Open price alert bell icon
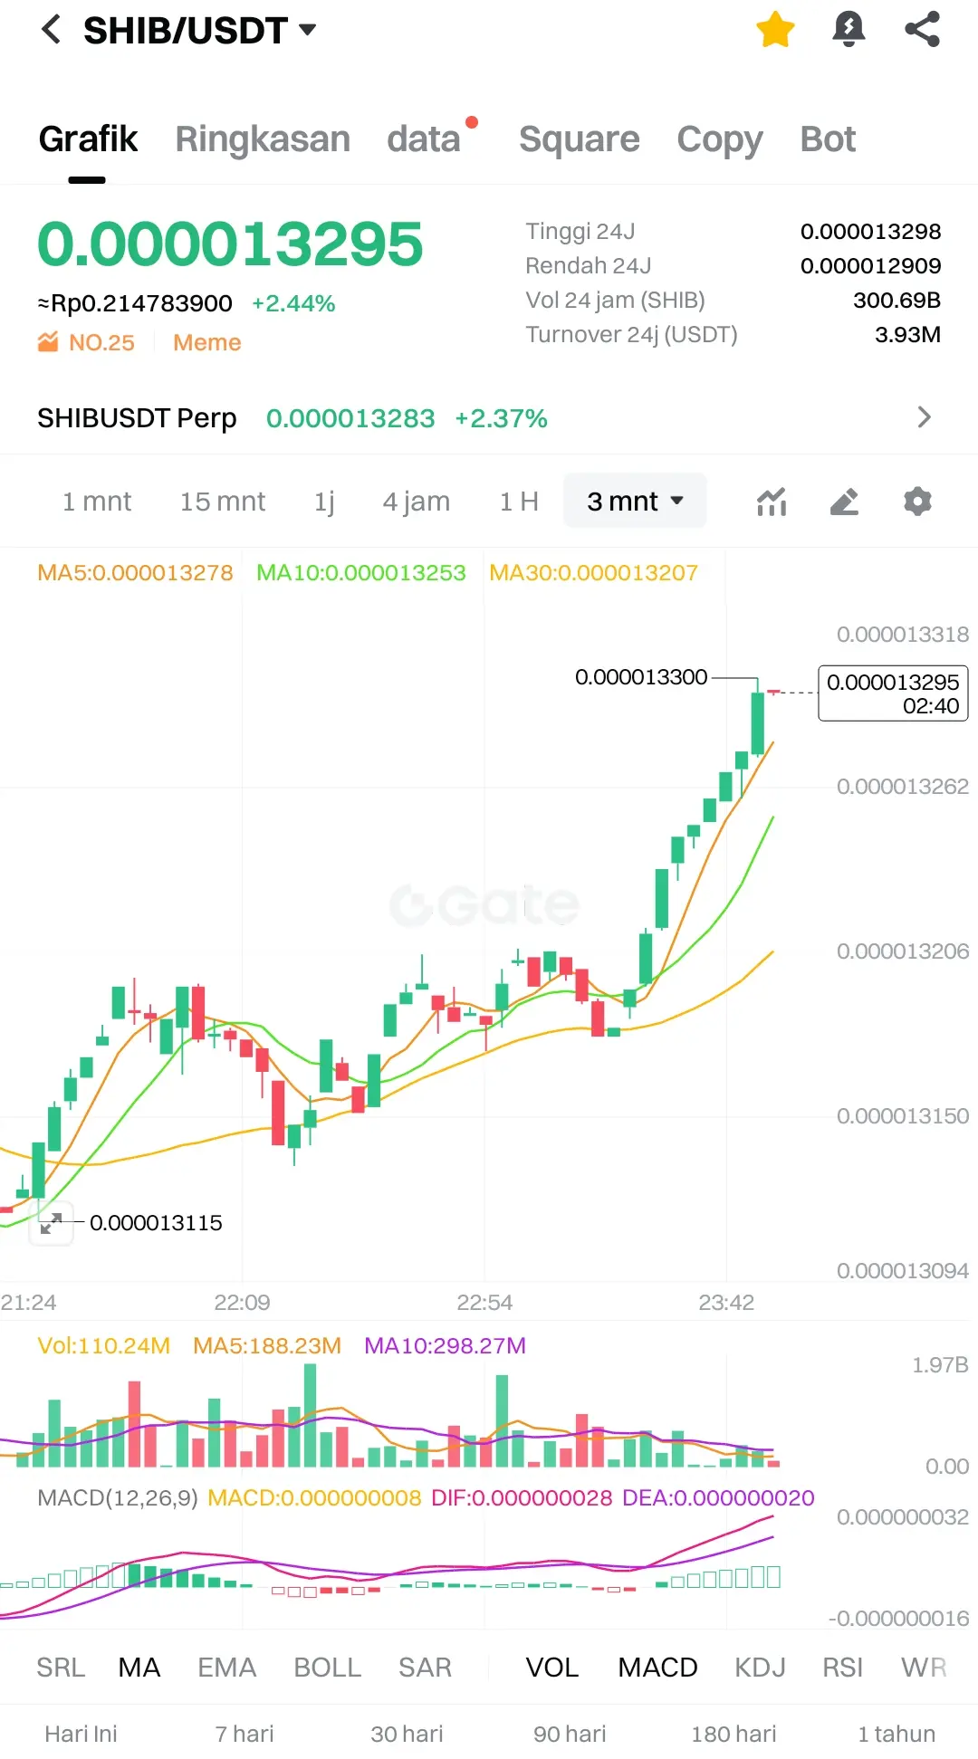Screen dimensions: 978x1759 849,30
